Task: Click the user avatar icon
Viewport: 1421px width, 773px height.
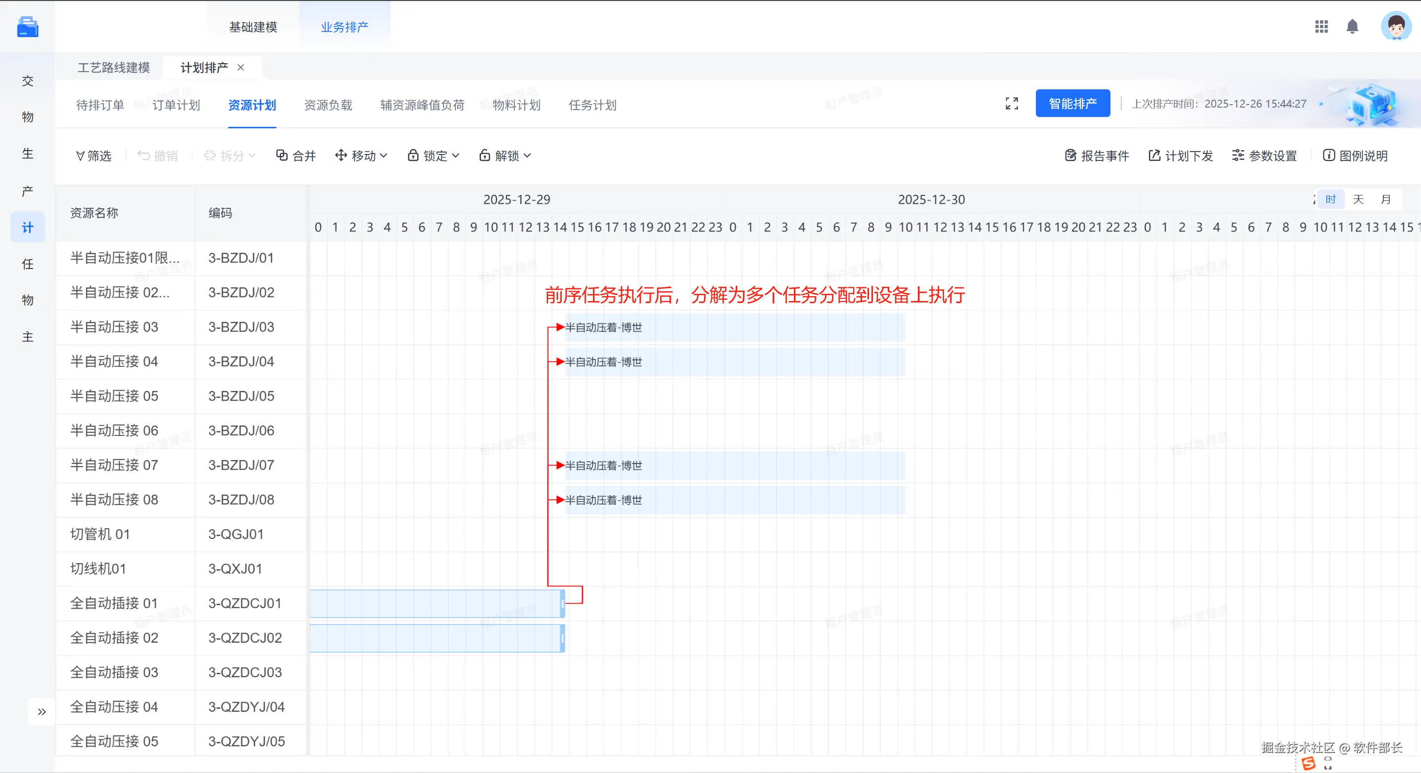Action: click(x=1396, y=27)
